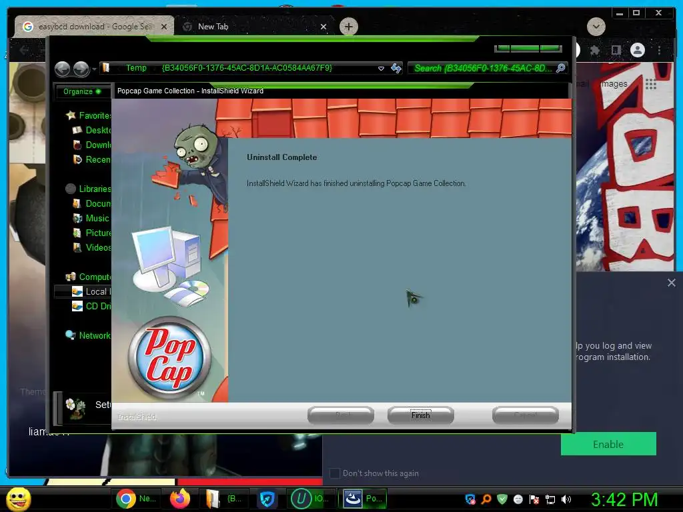Open the Documents library

coord(92,203)
